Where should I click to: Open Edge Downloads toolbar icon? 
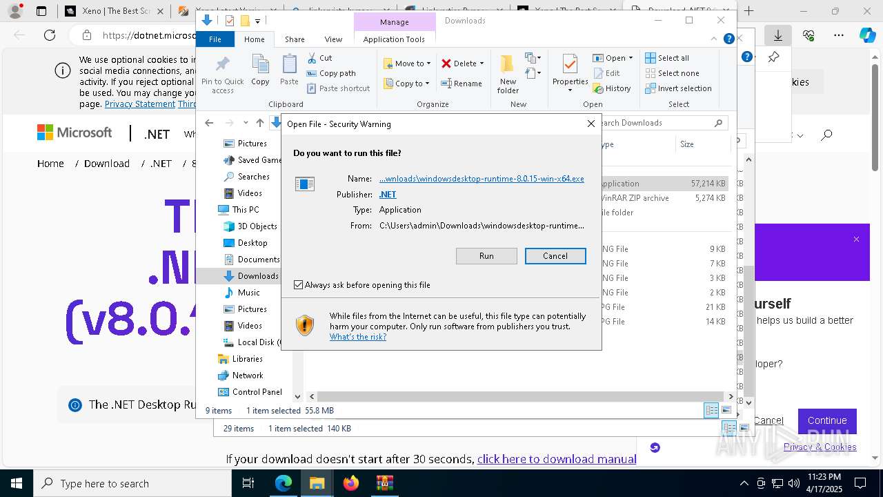pos(778,35)
